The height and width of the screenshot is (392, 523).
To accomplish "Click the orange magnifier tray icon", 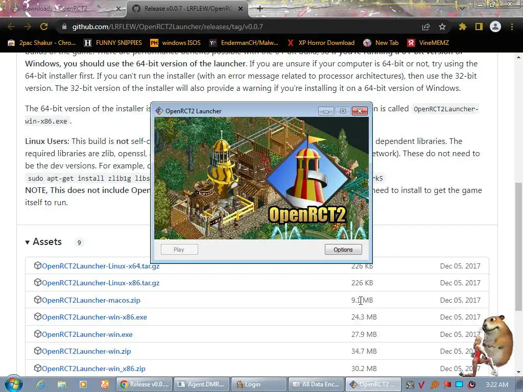I will [434, 385].
